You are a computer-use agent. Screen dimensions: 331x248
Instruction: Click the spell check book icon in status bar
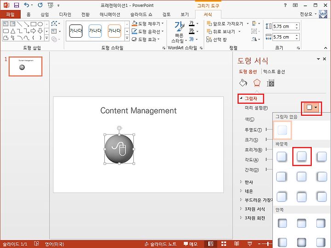pyautogui.click(x=36, y=244)
